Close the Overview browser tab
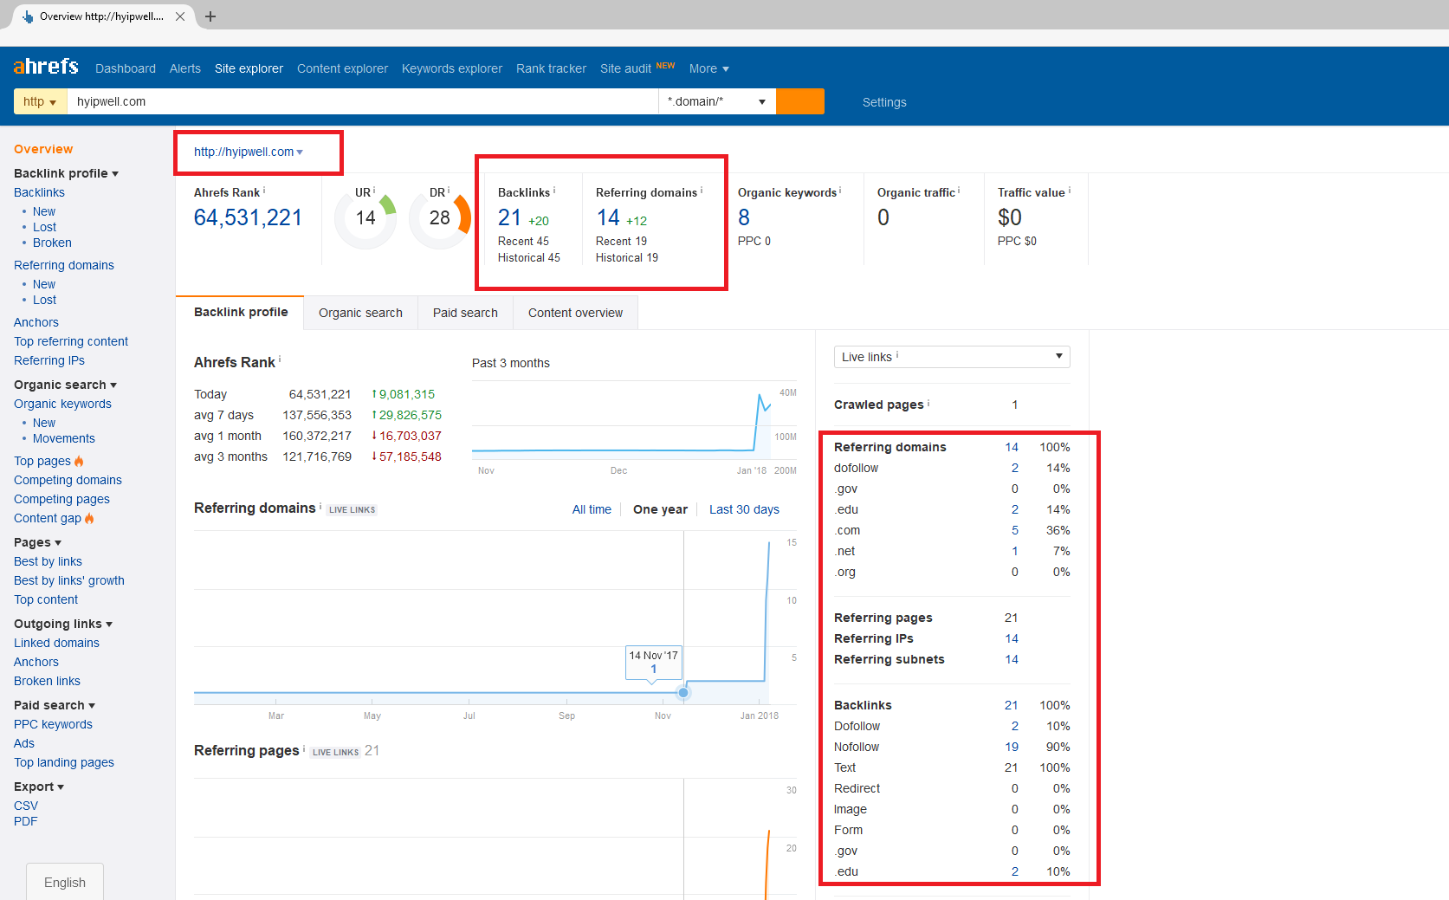Screen dimensions: 1449x900 [x=180, y=16]
